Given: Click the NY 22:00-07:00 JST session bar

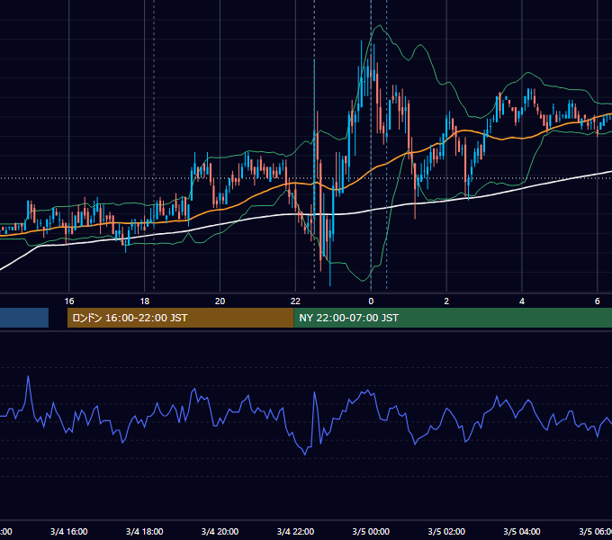Looking at the screenshot, I should pos(453,318).
